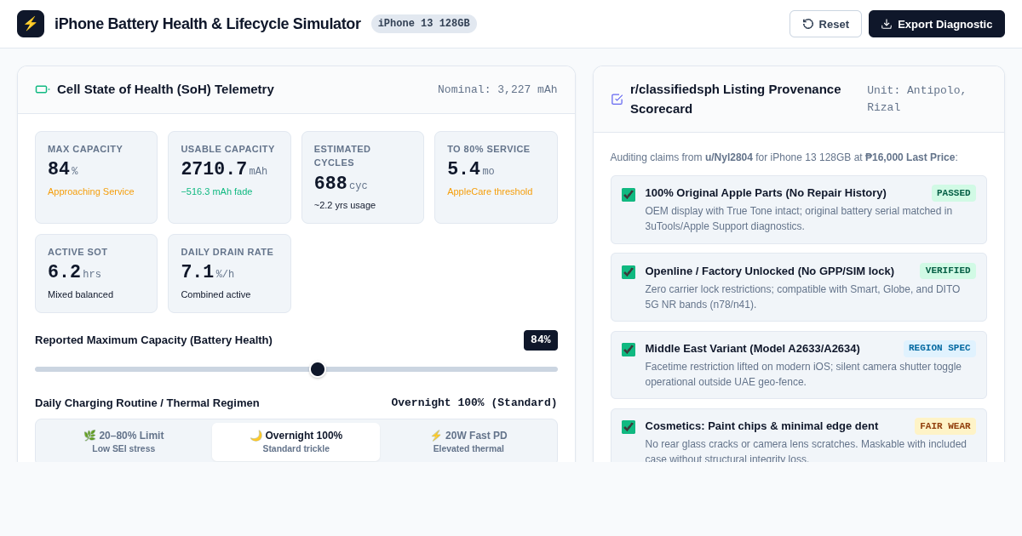Click the Overnight 100% (Standard) routine readout
The height and width of the screenshot is (536, 1022).
(474, 403)
